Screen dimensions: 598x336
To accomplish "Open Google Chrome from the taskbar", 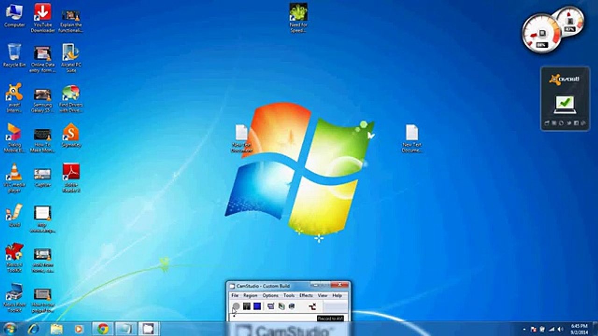I will click(103, 329).
